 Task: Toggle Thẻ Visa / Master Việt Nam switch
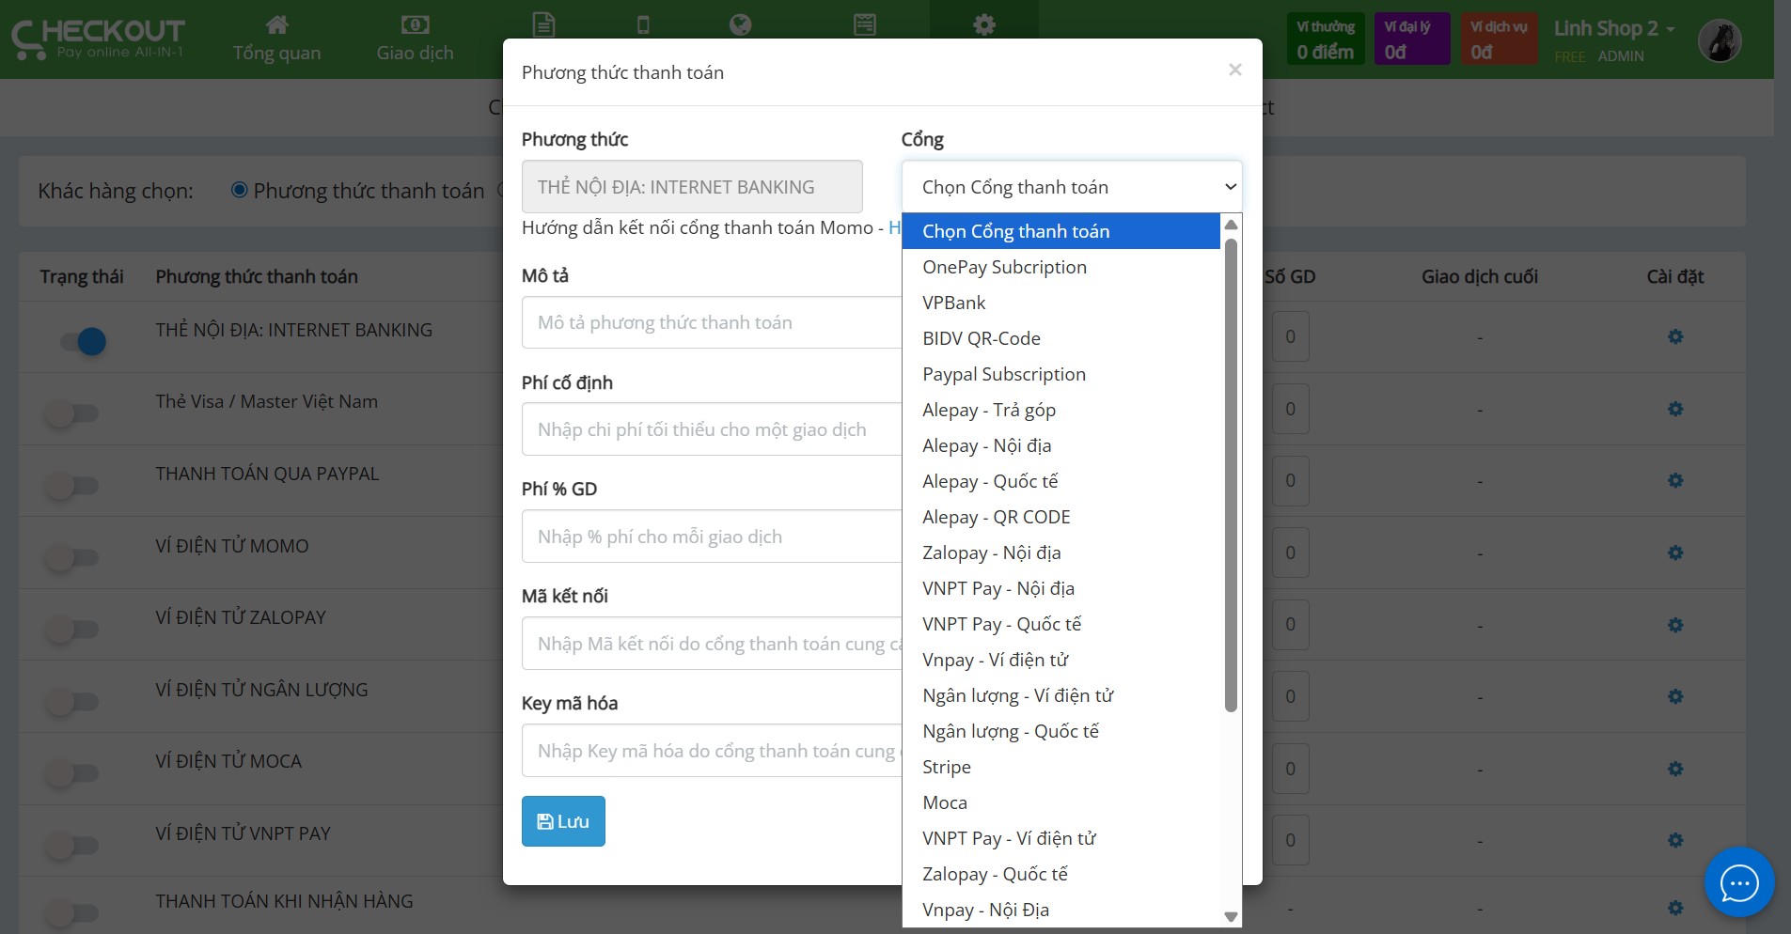(73, 413)
